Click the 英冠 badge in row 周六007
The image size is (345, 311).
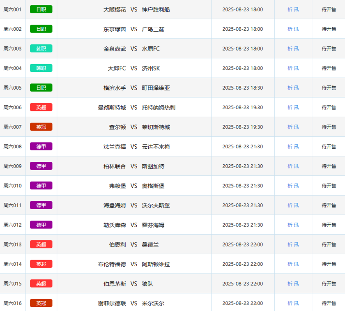coord(41,127)
